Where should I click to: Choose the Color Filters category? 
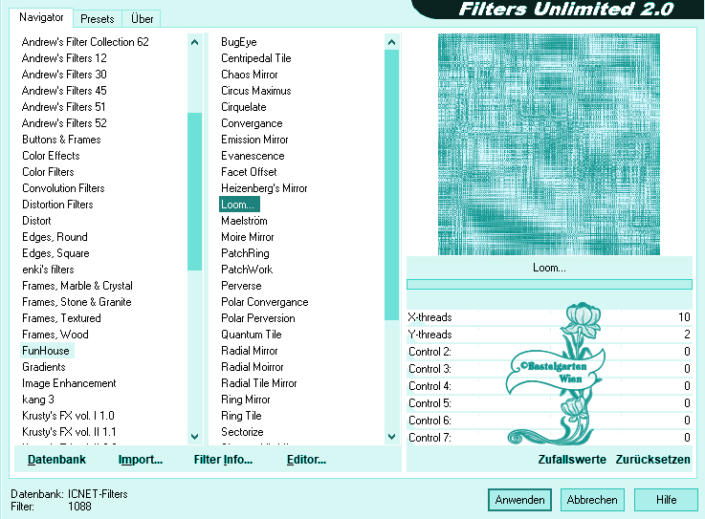point(48,172)
